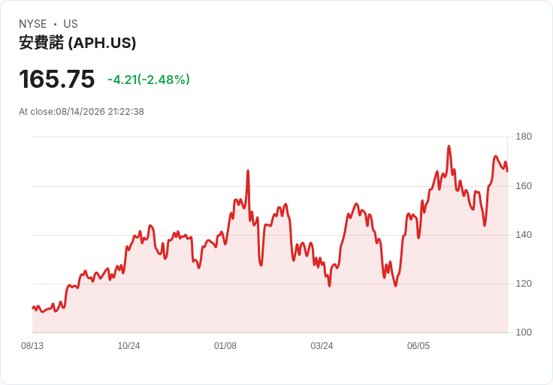Viewport: 553px width, 385px height.
Task: Click the US market label
Action: click(x=71, y=24)
